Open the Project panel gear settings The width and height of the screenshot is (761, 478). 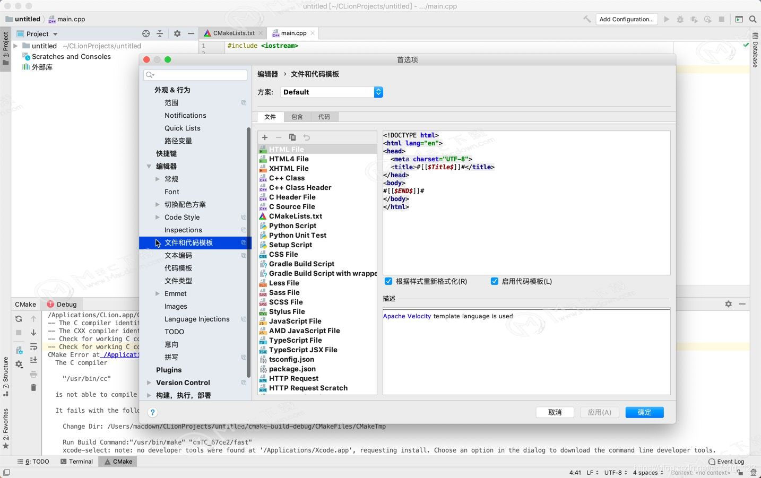point(177,33)
